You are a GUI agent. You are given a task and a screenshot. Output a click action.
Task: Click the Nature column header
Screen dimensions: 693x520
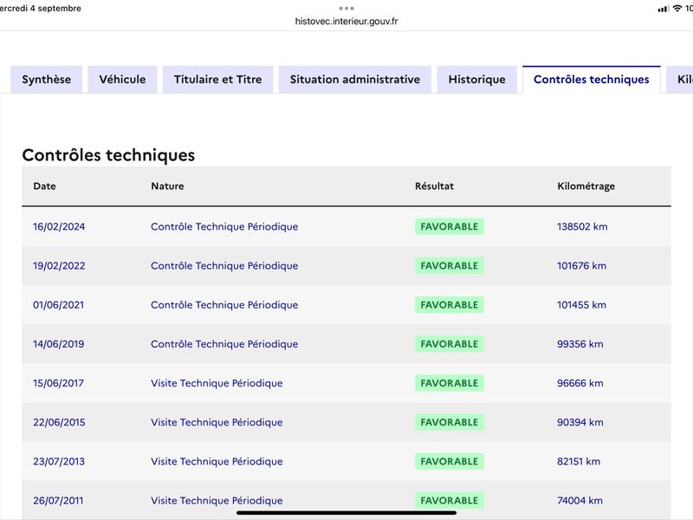coord(167,186)
